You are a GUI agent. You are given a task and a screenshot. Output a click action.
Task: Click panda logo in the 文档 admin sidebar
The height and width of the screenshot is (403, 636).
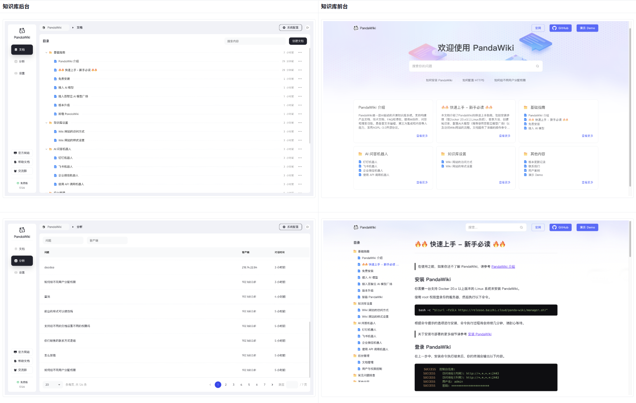(22, 30)
